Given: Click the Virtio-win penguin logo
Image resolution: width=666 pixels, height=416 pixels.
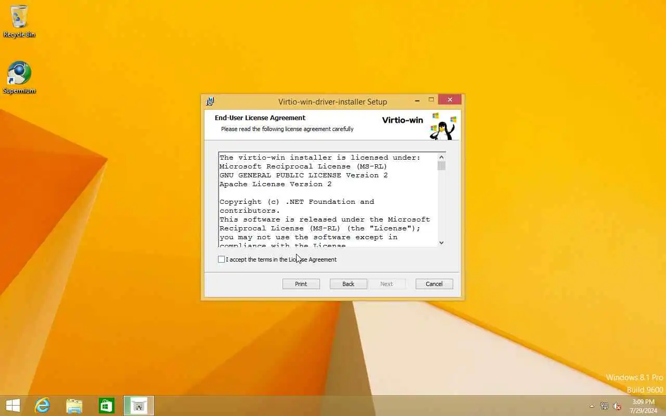Looking at the screenshot, I should [x=442, y=126].
